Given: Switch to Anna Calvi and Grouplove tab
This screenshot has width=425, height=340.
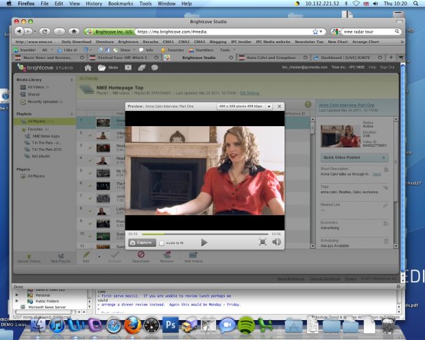Looking at the screenshot, I should pyautogui.click(x=274, y=58).
